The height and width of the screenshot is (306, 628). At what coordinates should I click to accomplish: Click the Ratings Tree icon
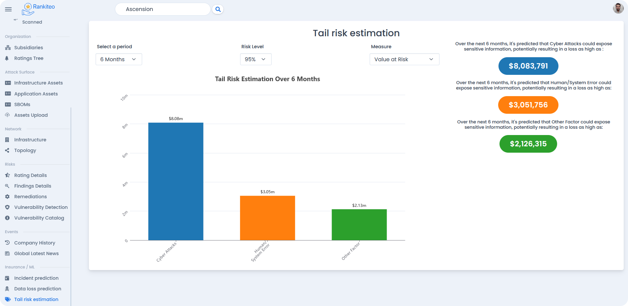pyautogui.click(x=7, y=58)
